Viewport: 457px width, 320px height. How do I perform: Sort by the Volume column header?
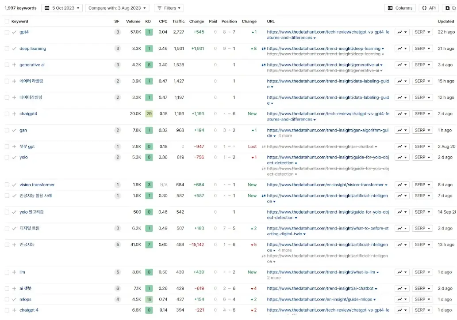(x=133, y=21)
